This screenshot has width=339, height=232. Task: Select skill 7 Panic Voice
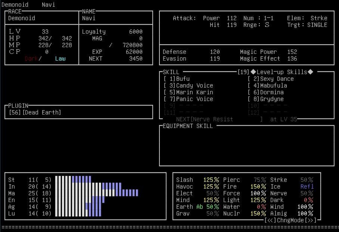coord(188,99)
